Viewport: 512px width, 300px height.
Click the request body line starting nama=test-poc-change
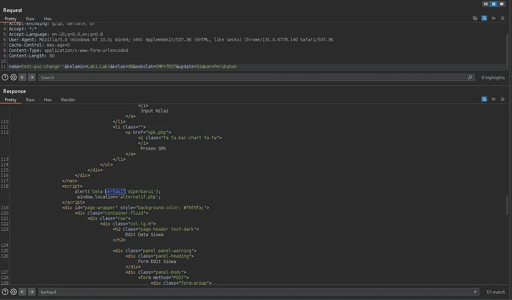123,67
